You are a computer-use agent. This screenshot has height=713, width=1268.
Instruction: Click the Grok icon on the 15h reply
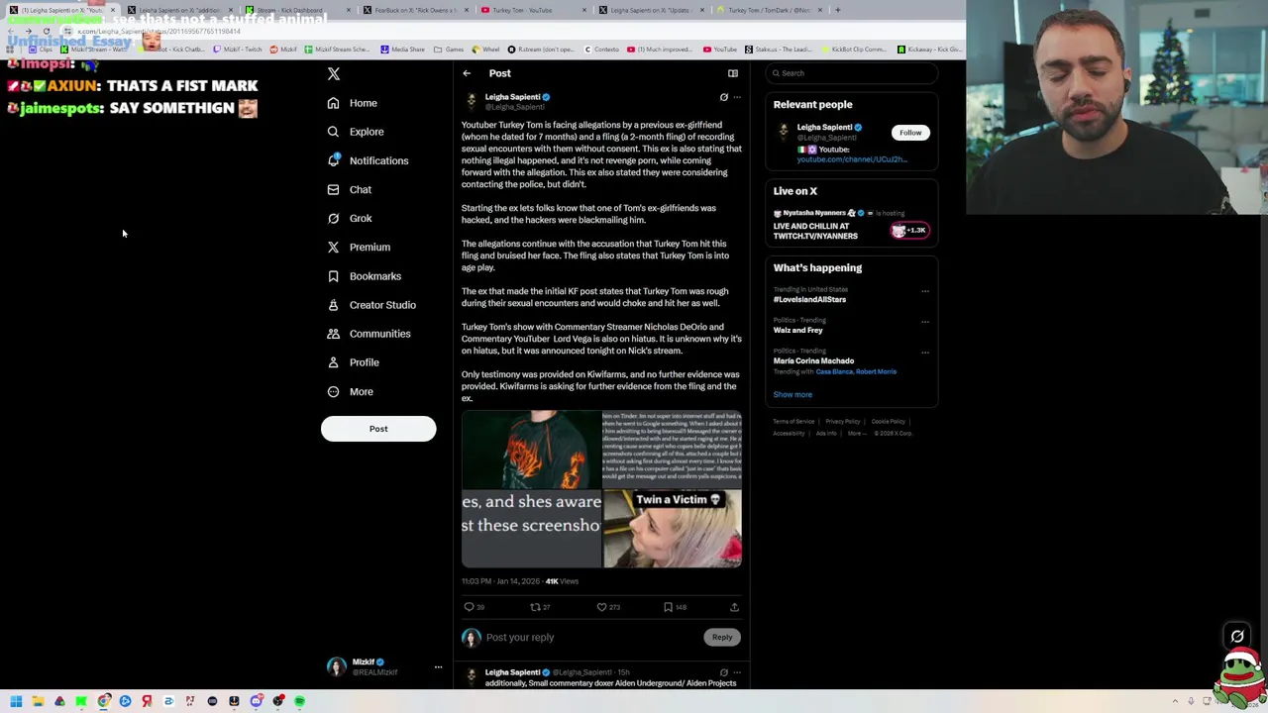(x=723, y=672)
